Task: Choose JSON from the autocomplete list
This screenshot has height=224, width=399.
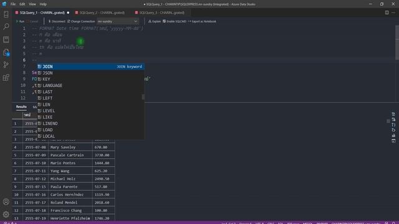Action: click(90, 73)
